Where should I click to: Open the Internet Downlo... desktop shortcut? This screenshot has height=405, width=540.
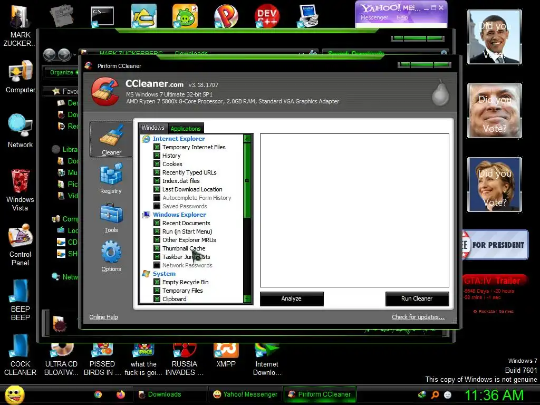[x=267, y=360]
